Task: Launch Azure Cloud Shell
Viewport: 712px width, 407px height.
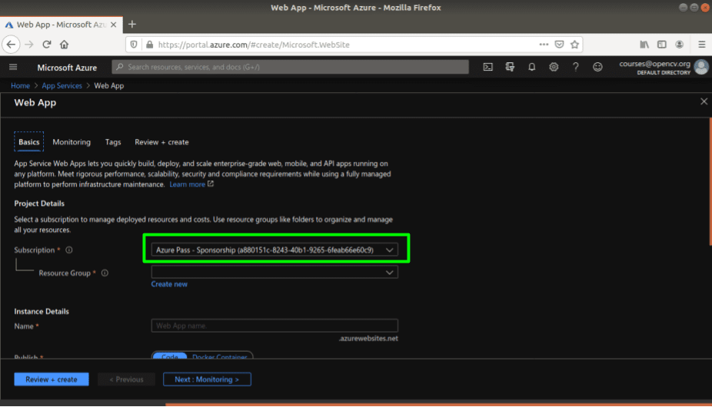Action: [x=487, y=67]
